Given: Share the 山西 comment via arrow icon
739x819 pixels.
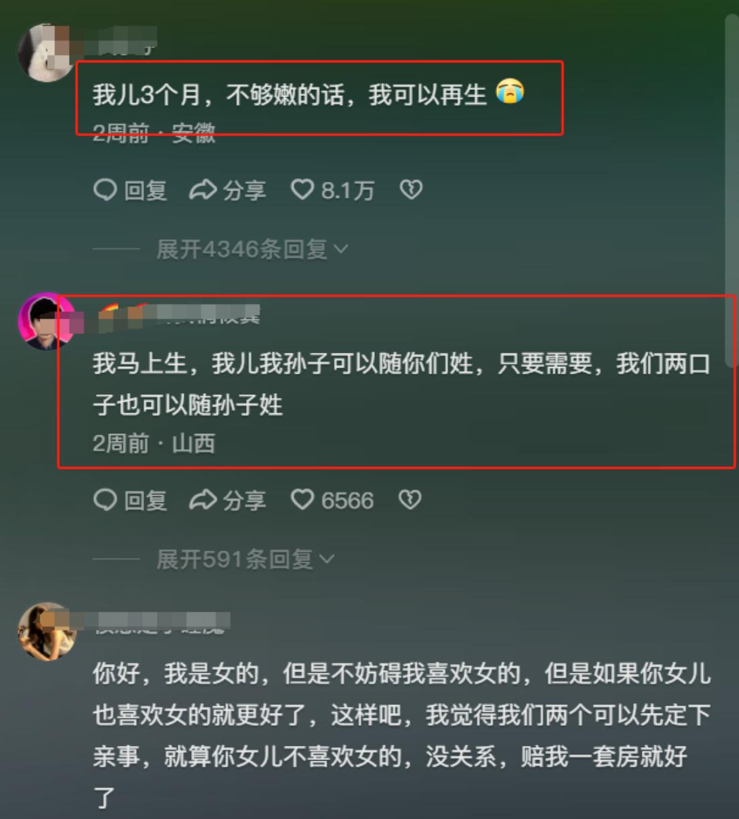Looking at the screenshot, I should tap(203, 500).
